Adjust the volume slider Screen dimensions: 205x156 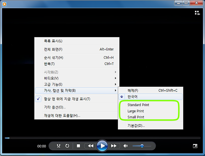click(142, 146)
